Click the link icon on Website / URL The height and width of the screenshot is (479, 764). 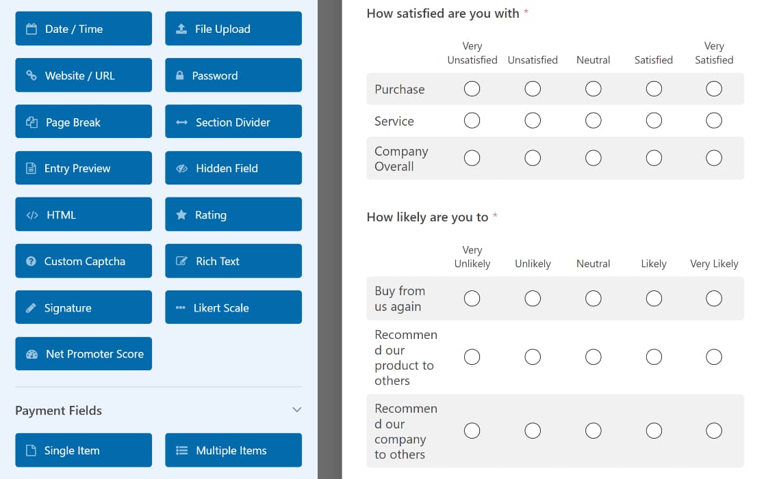(x=31, y=75)
